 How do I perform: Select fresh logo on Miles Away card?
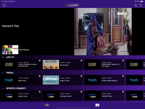[x=9, y=80]
